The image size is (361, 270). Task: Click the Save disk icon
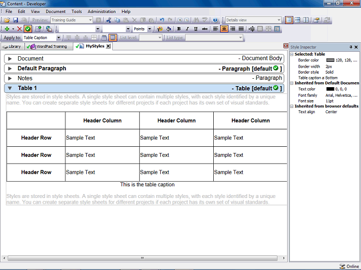coord(15,20)
